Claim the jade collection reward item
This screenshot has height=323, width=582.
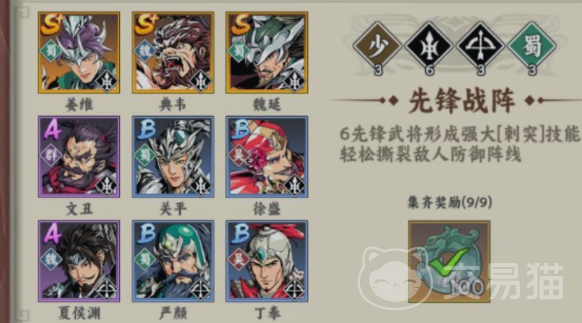(x=449, y=261)
